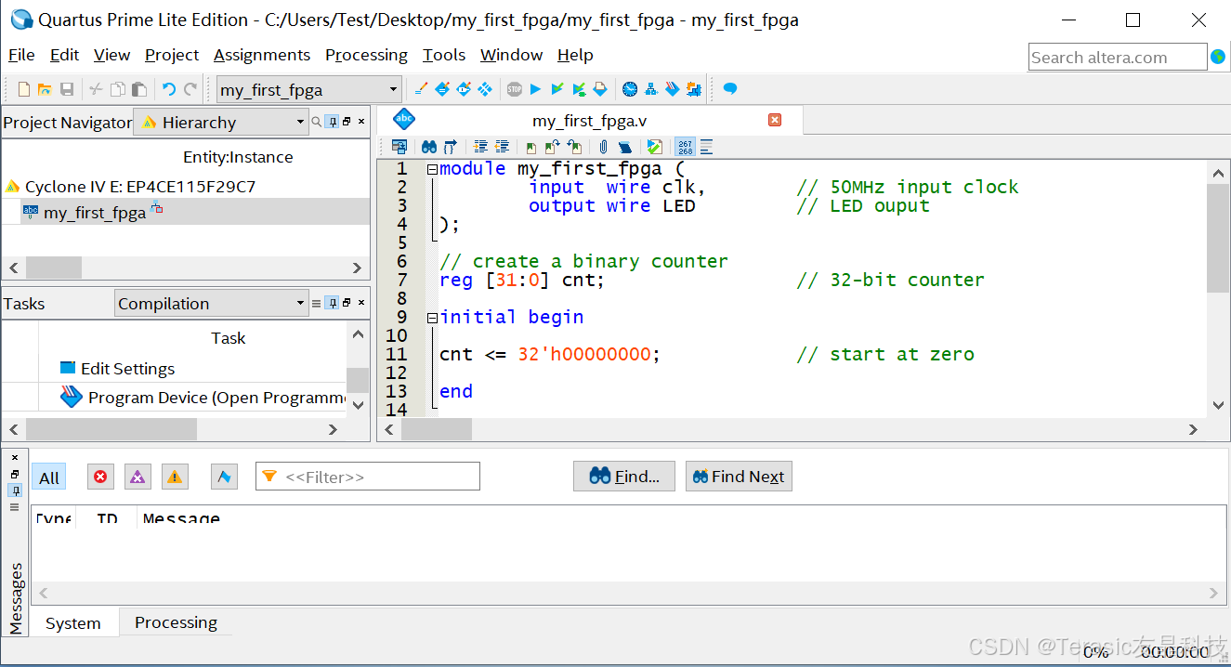Click the task list scroll-down arrow

[358, 404]
